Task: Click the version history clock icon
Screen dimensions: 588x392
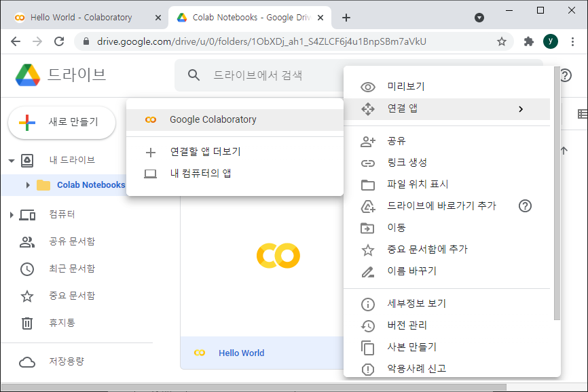Action: point(367,326)
